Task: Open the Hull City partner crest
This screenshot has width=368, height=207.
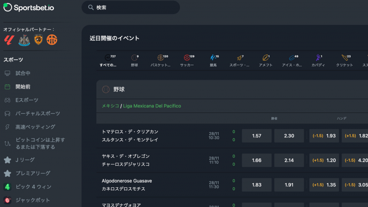Action: [39, 39]
